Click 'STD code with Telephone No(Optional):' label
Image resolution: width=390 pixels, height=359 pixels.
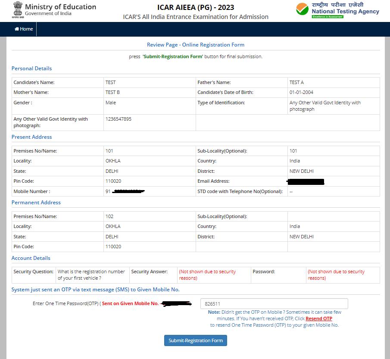[x=240, y=191]
